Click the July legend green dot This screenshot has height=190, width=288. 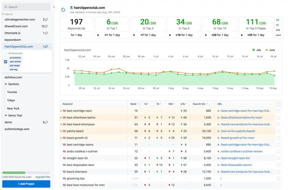253,50
